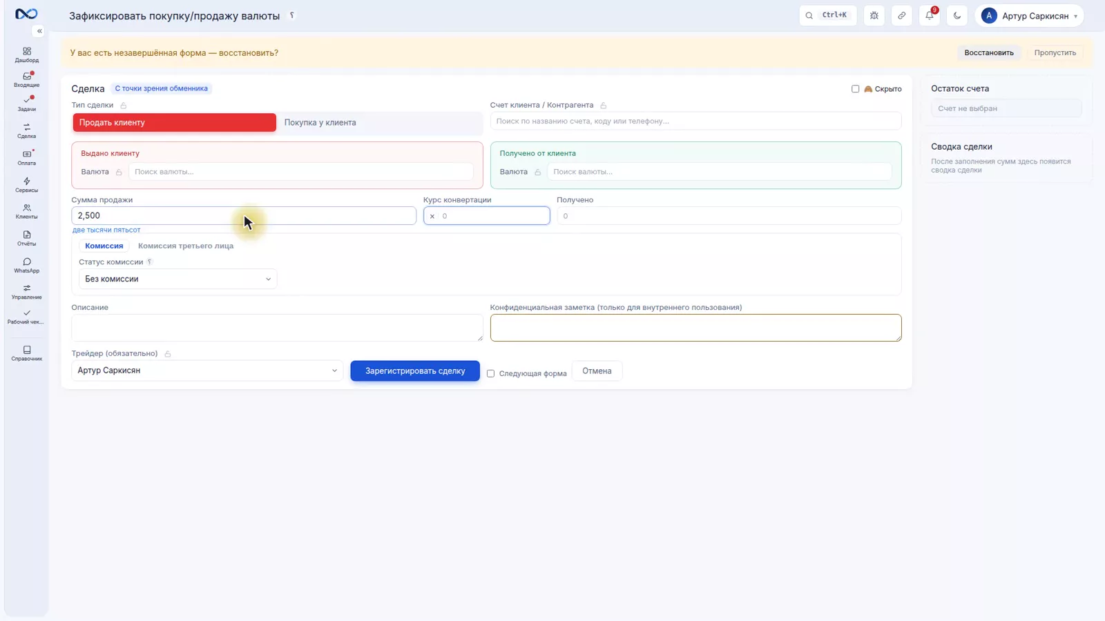Switch to Комиссия tab
The height and width of the screenshot is (621, 1105).
(104, 246)
